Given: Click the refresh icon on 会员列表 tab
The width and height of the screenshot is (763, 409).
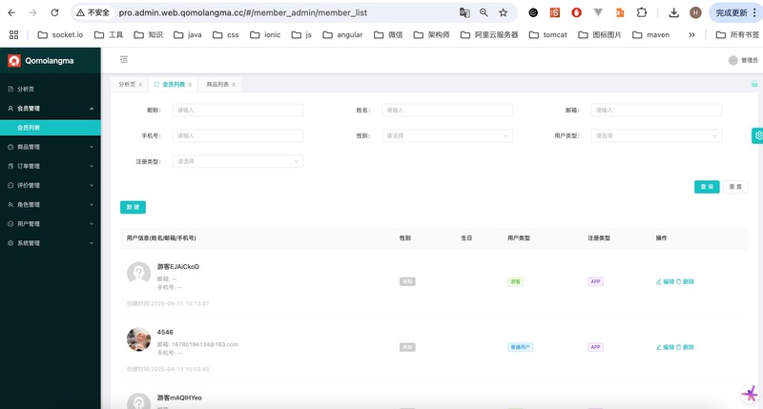Looking at the screenshot, I should coord(156,84).
